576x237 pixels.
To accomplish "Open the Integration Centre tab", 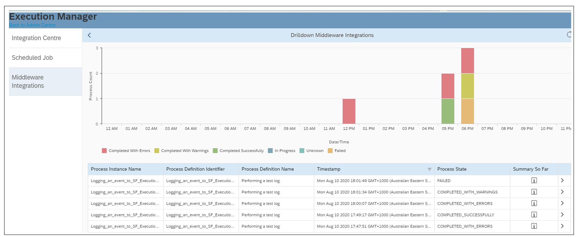I will 36,38.
